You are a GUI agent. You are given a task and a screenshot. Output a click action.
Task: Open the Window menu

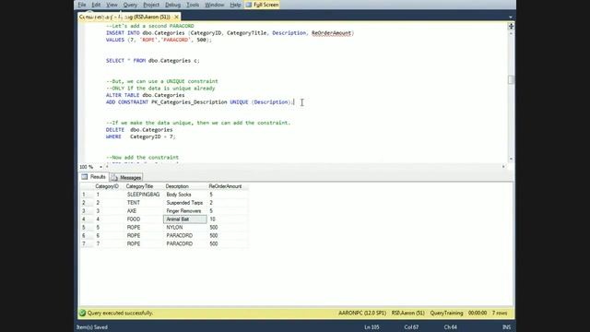tap(215, 5)
